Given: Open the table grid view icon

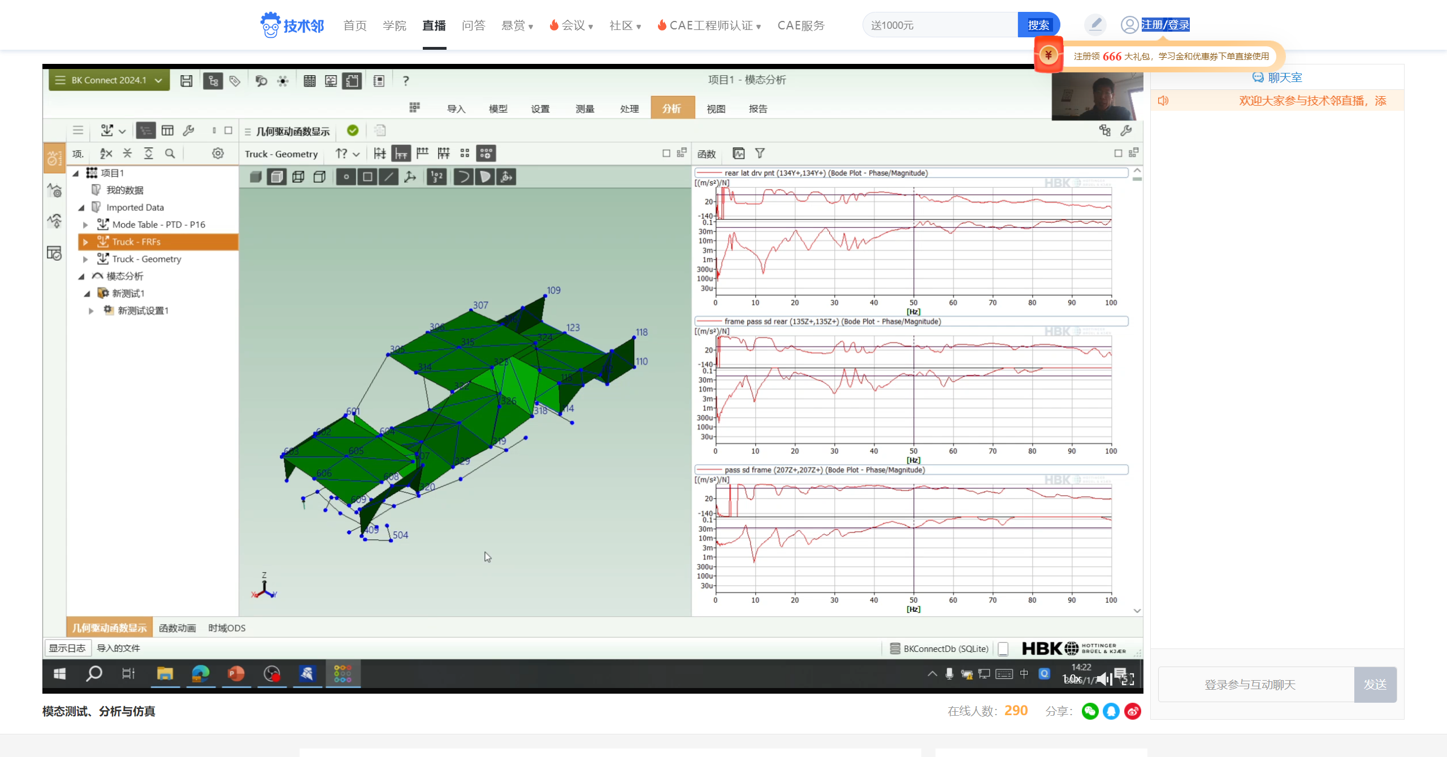Looking at the screenshot, I should point(309,81).
